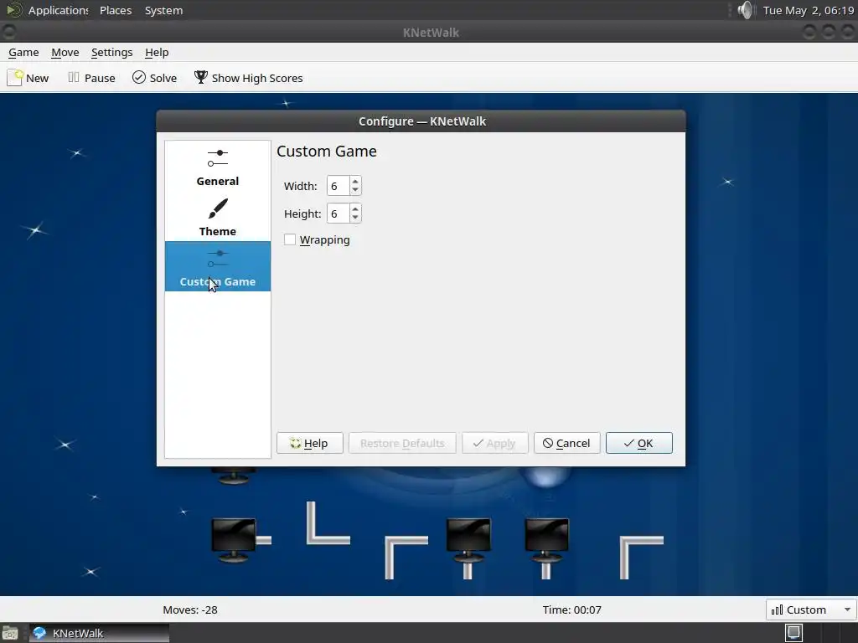Increase the Width value with up arrow
The height and width of the screenshot is (643, 858).
click(355, 181)
